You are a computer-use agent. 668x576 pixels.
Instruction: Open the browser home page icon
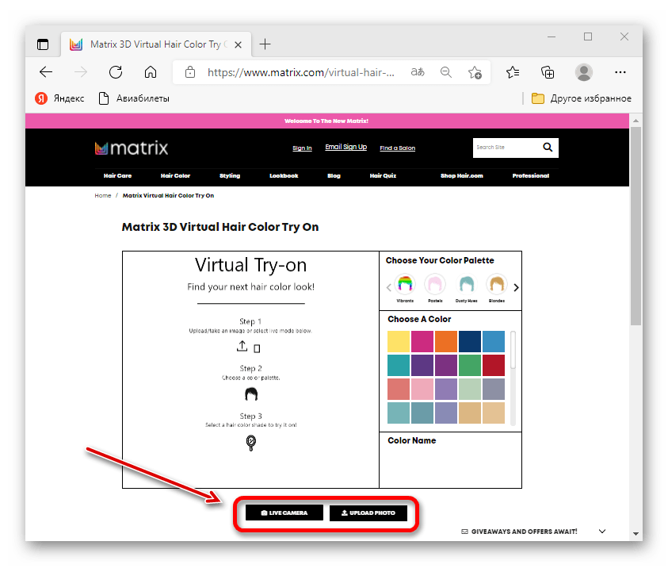[151, 72]
